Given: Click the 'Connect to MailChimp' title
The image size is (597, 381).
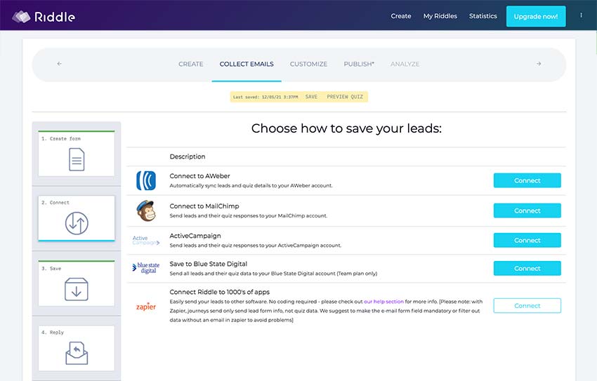Looking at the screenshot, I should point(204,206).
